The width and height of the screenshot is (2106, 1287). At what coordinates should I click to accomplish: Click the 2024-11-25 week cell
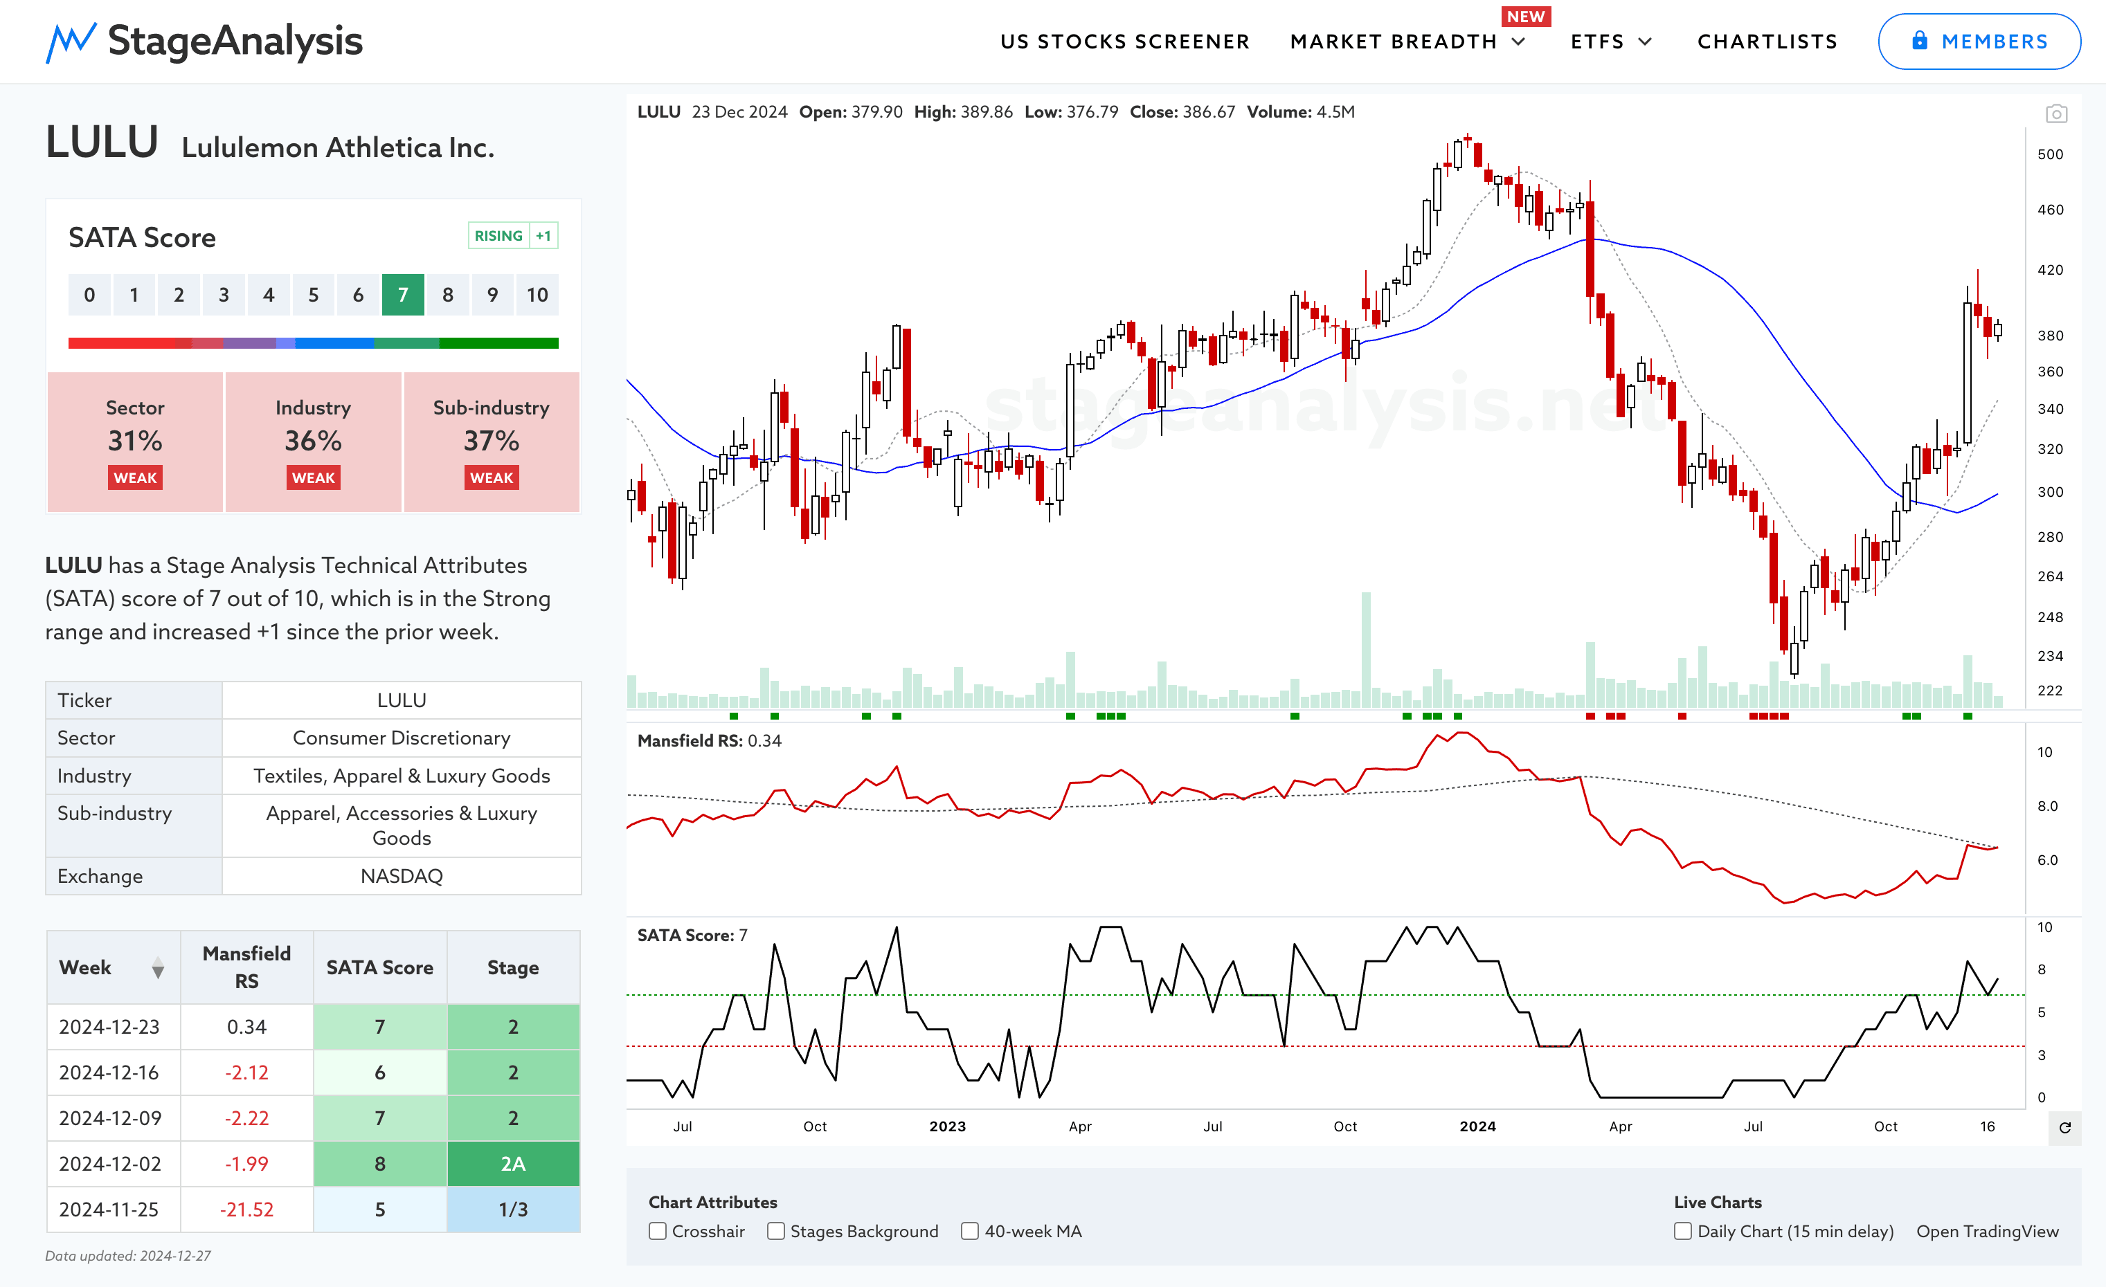(x=114, y=1210)
